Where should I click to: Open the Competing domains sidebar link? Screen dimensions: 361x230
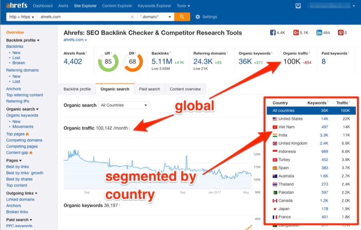point(24,140)
